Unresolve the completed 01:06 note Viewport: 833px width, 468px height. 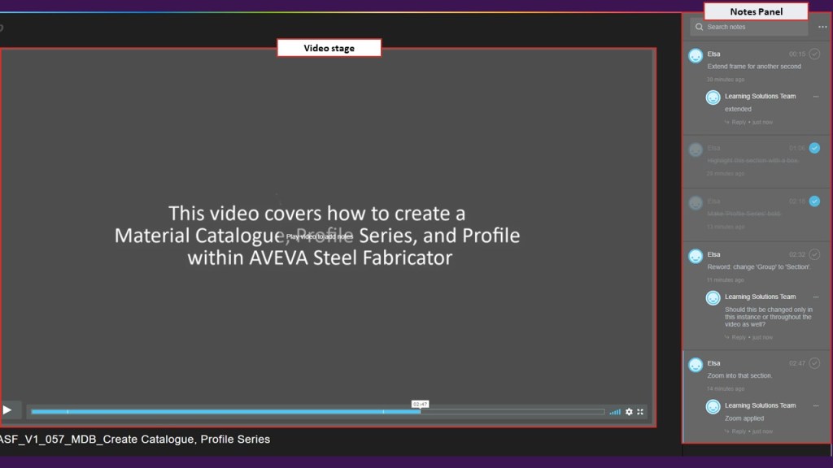coord(814,148)
